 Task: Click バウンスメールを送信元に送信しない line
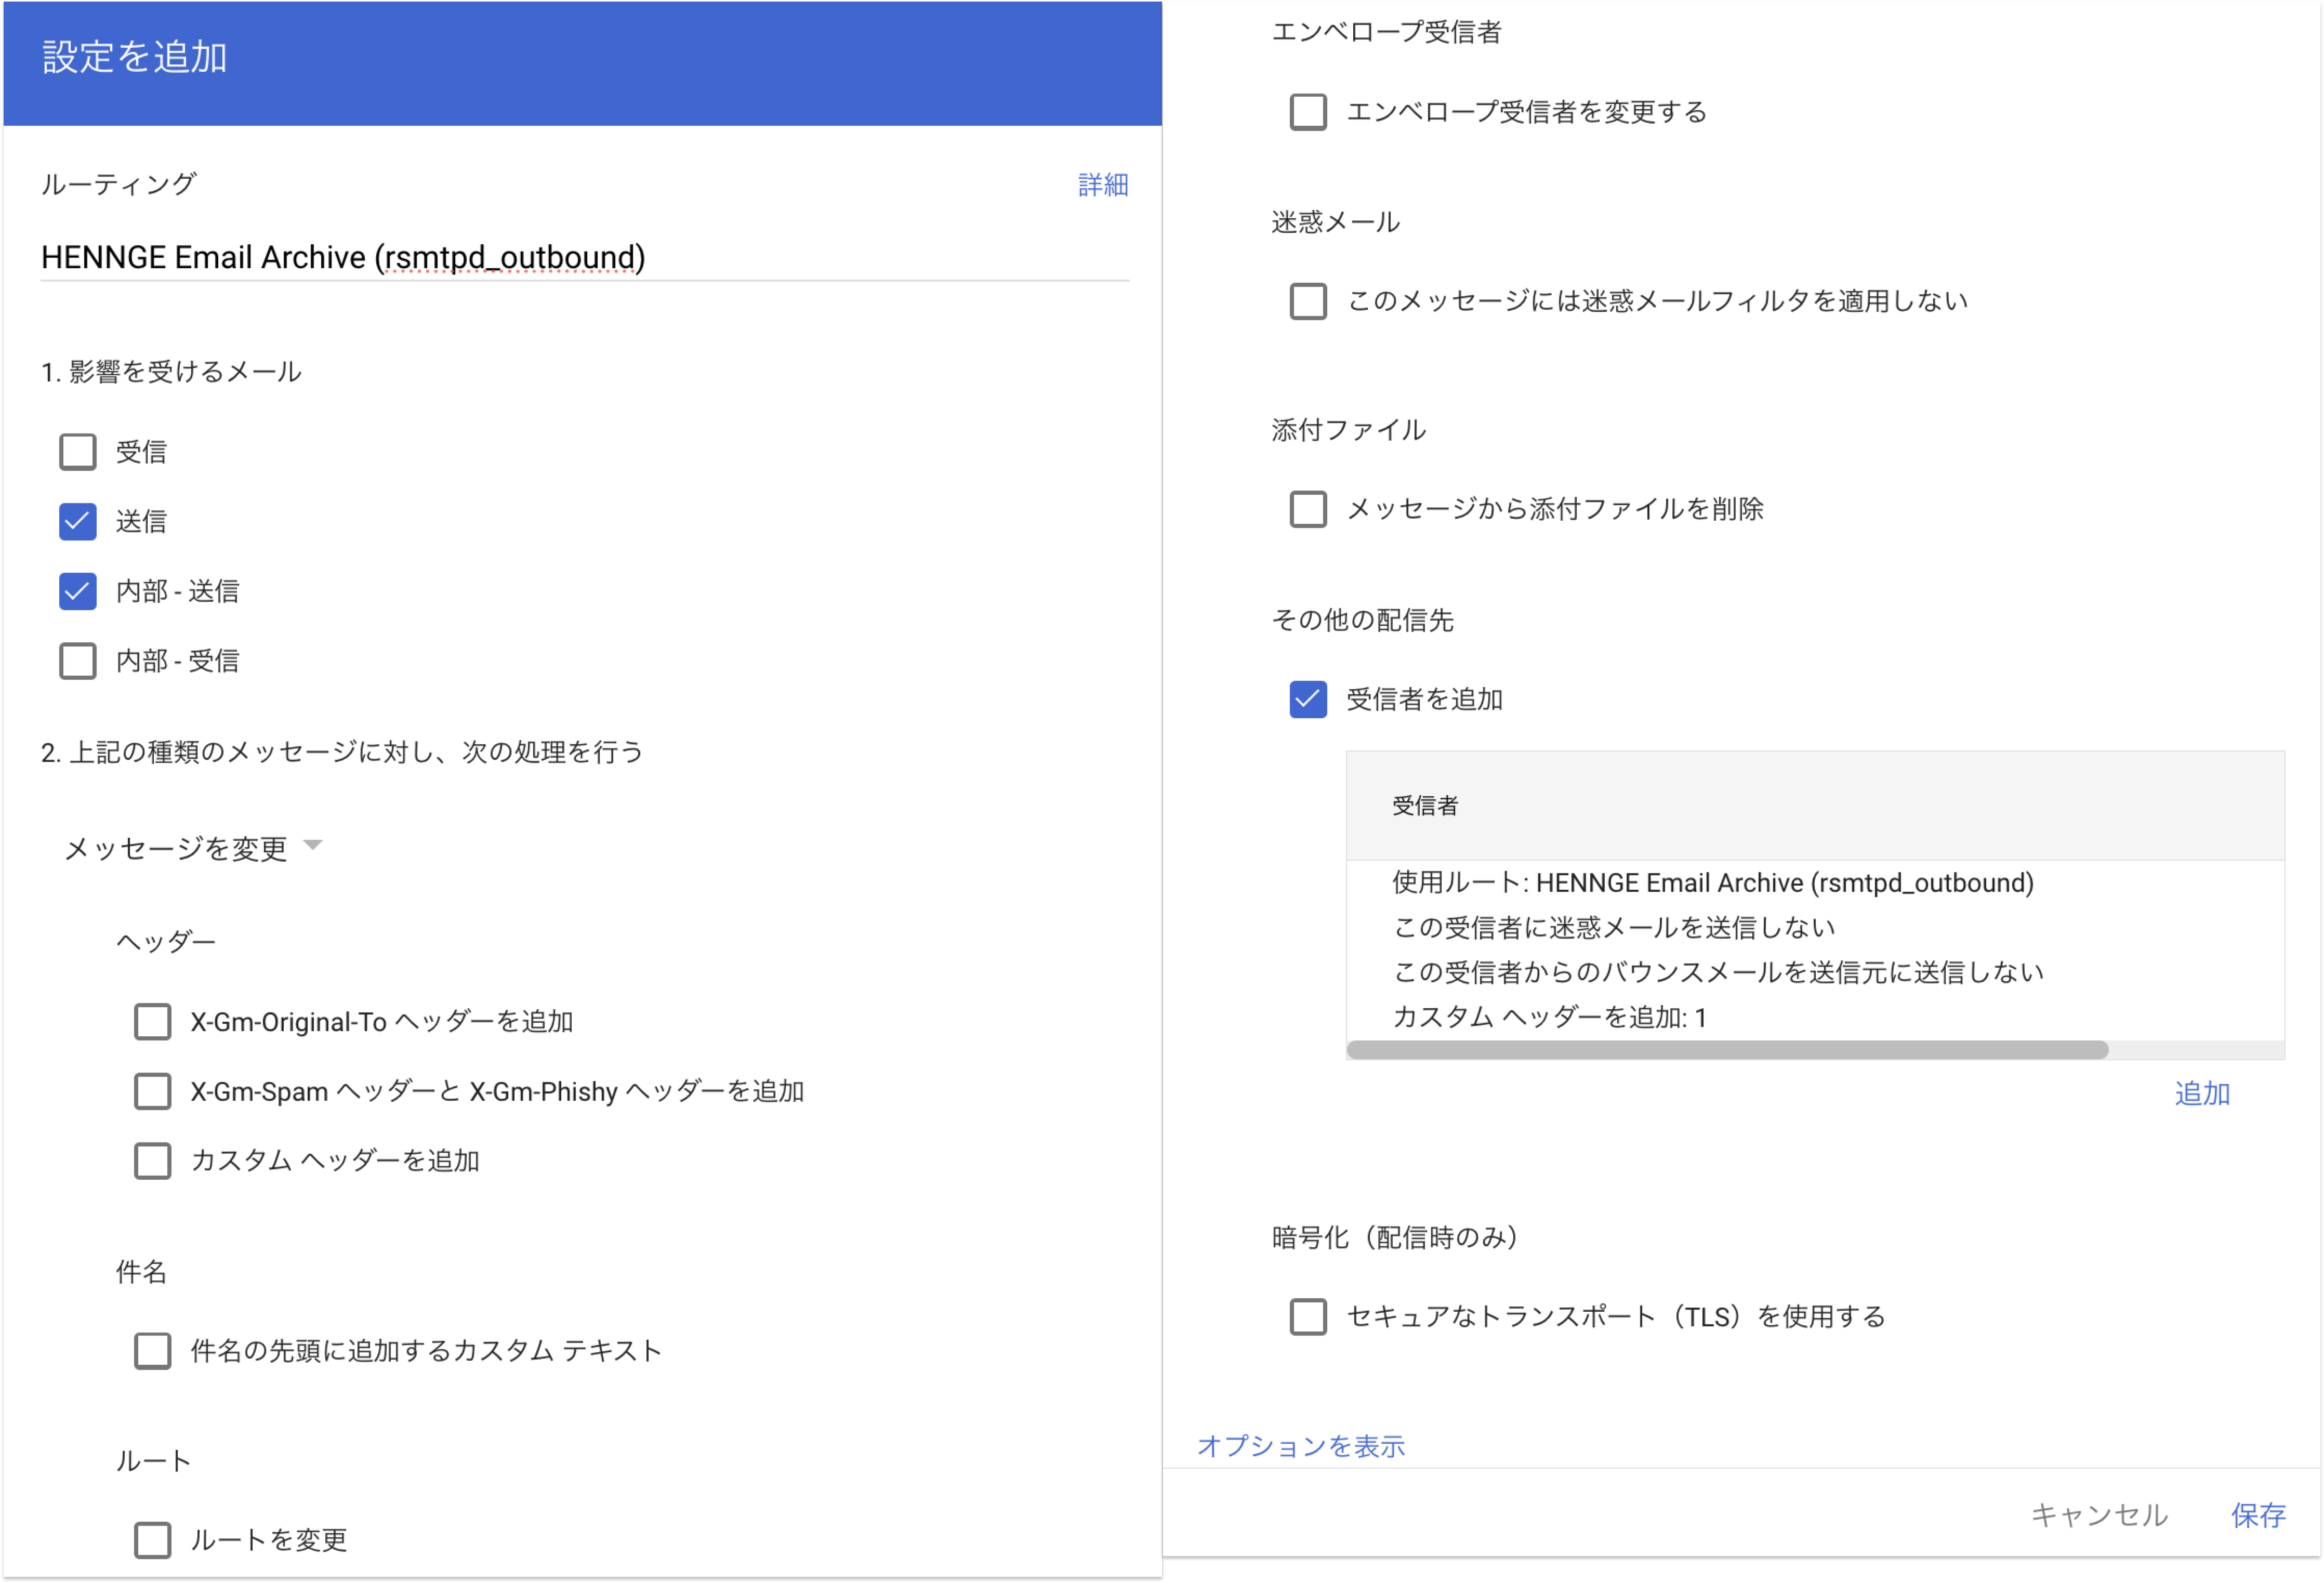[1718, 972]
